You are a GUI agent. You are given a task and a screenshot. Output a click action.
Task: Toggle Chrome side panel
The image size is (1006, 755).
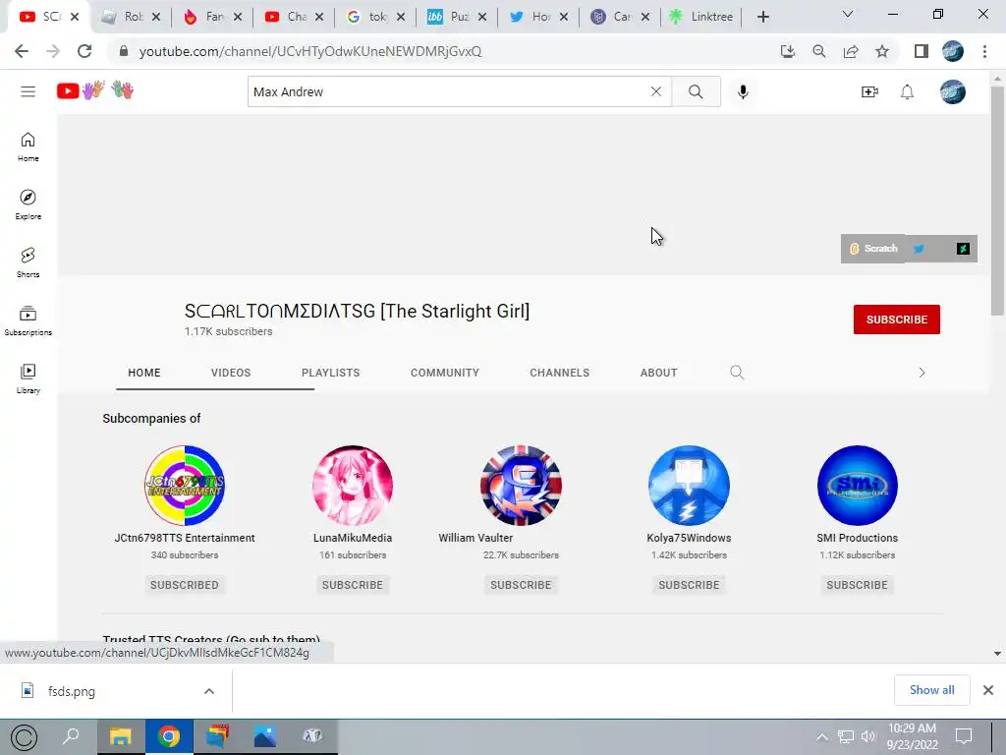922,51
